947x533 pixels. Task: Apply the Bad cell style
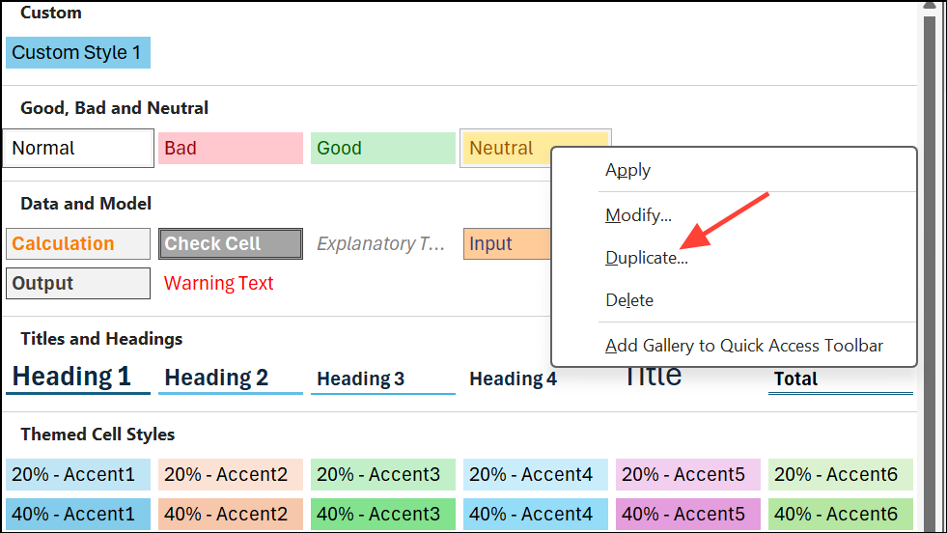(x=230, y=149)
